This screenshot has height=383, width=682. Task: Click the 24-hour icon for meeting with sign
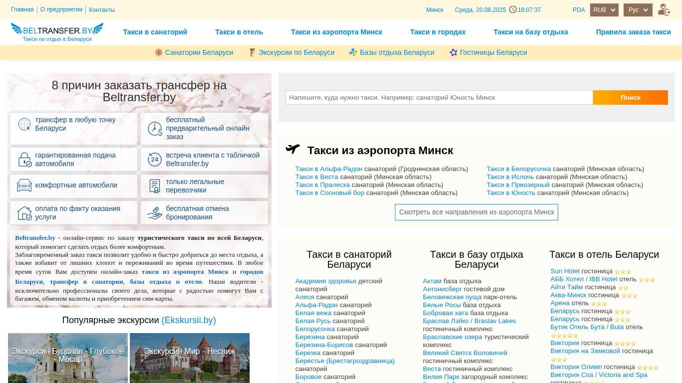click(x=155, y=160)
